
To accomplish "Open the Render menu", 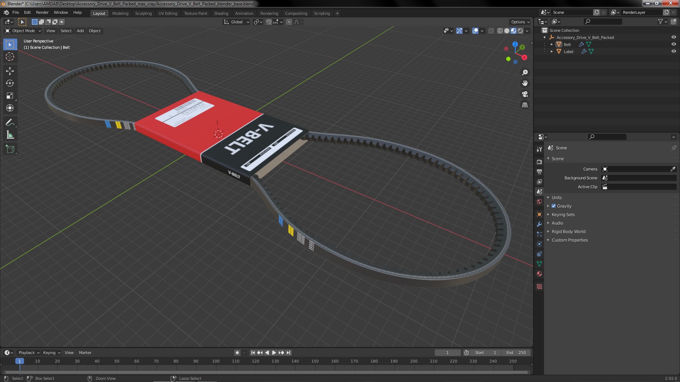I will tap(42, 12).
